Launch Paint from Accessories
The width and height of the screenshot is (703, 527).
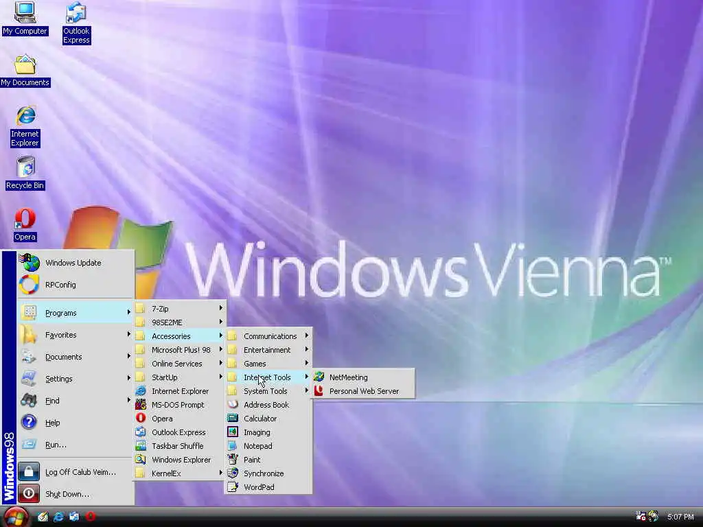268,459
